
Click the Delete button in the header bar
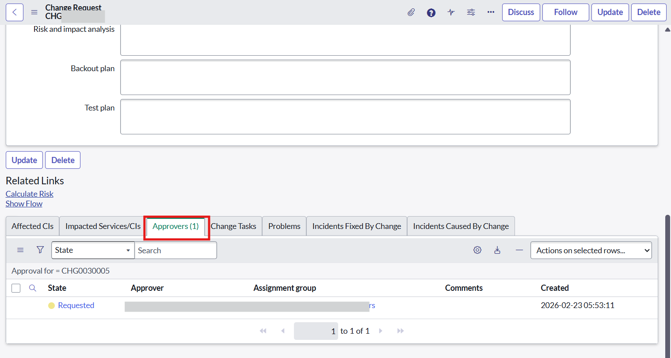[649, 12]
